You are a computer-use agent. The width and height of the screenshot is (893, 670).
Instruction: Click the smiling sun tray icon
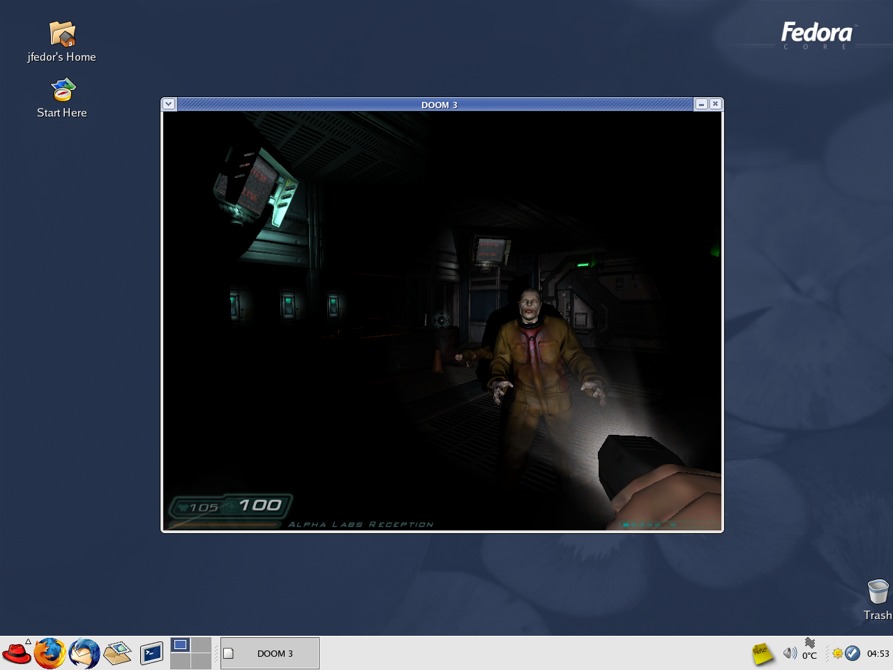click(x=837, y=653)
